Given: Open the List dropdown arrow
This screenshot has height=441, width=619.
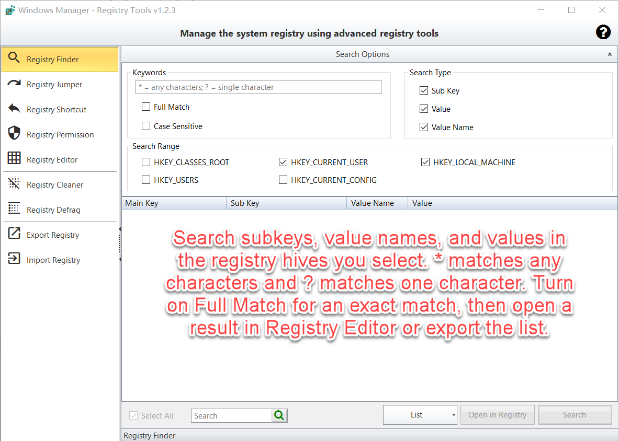Looking at the screenshot, I should [454, 415].
